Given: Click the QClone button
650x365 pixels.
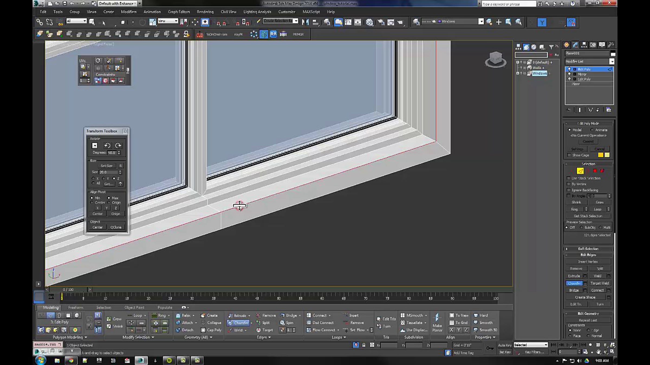Looking at the screenshot, I should [x=116, y=227].
